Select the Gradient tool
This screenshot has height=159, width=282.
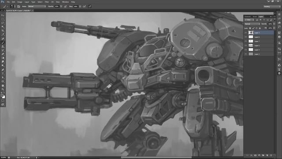coord(3,58)
